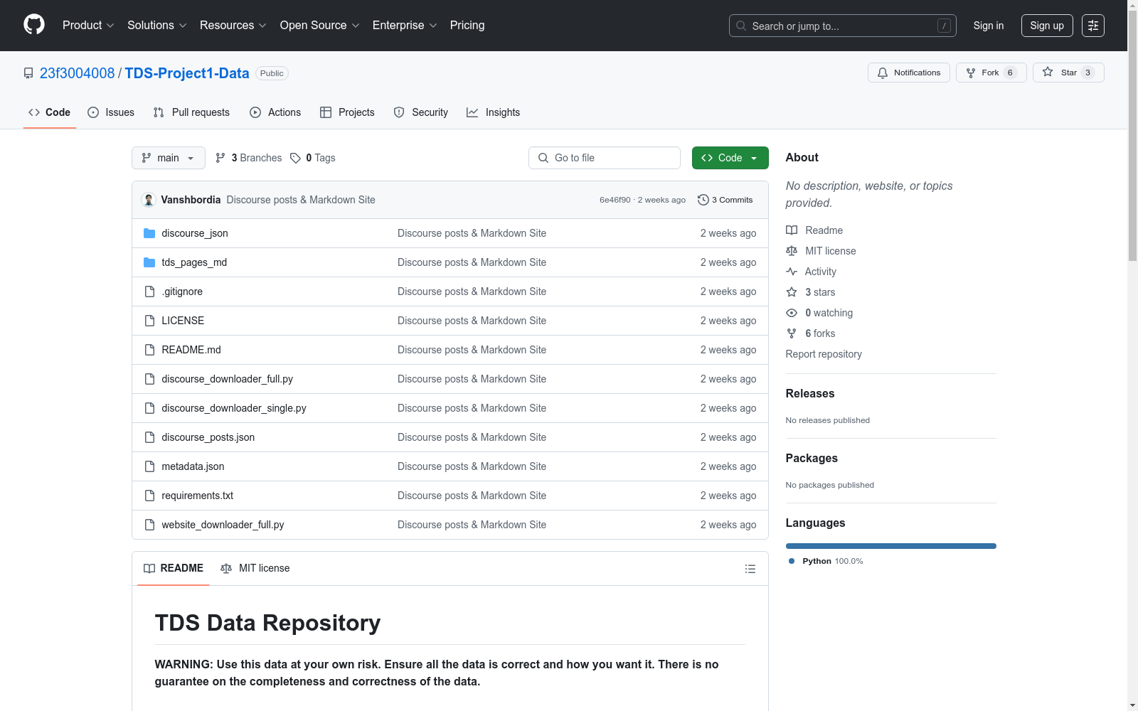Open the Actions tab
This screenshot has height=711, width=1138.
275,112
